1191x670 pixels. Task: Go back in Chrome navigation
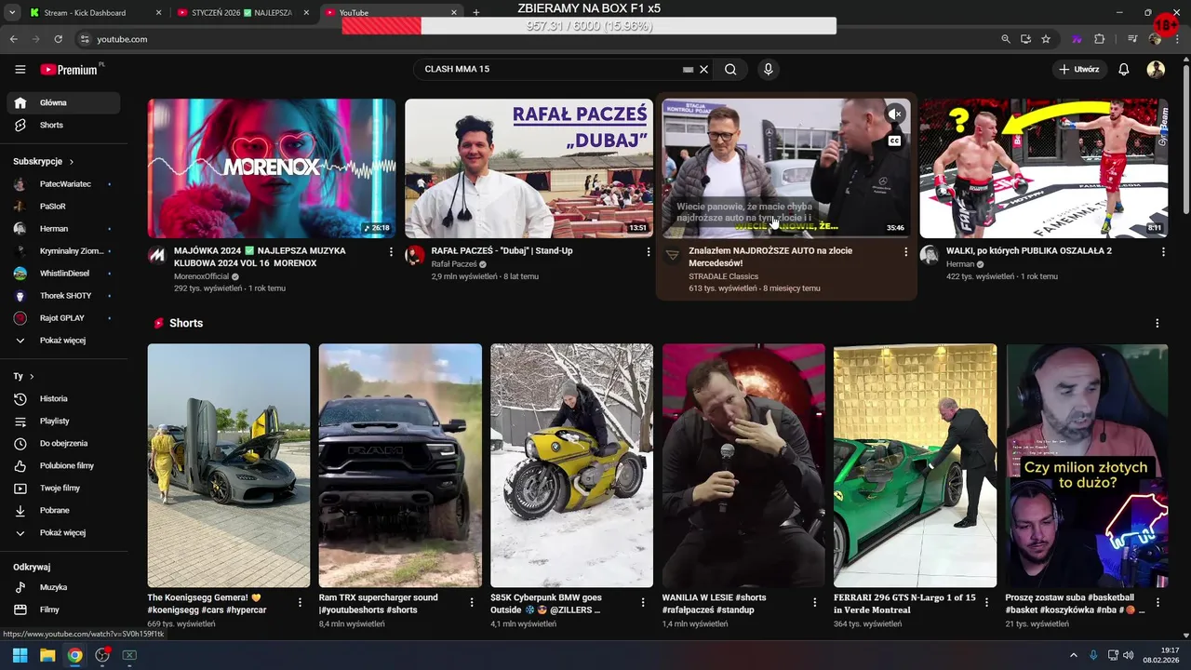(x=13, y=39)
